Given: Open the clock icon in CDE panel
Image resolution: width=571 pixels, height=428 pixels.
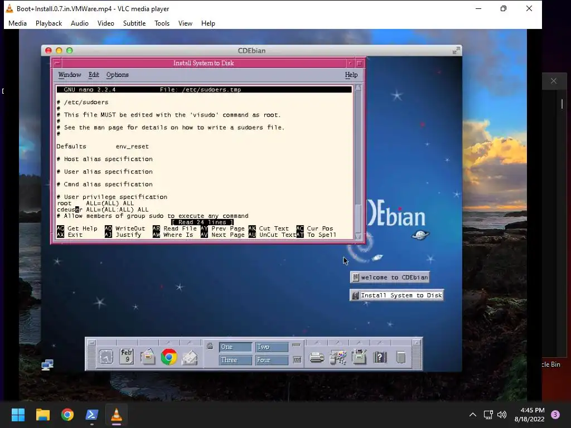Looking at the screenshot, I should [106, 357].
